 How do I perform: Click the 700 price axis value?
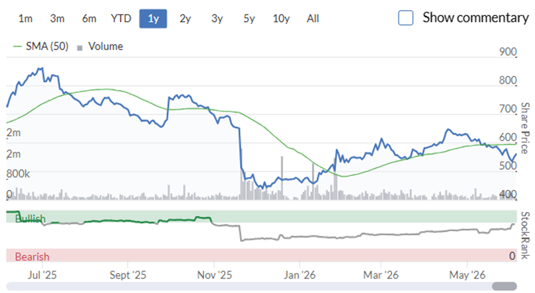click(508, 109)
